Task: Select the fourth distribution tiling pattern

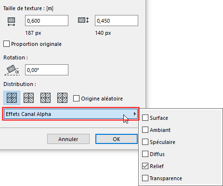Action: [63, 98]
